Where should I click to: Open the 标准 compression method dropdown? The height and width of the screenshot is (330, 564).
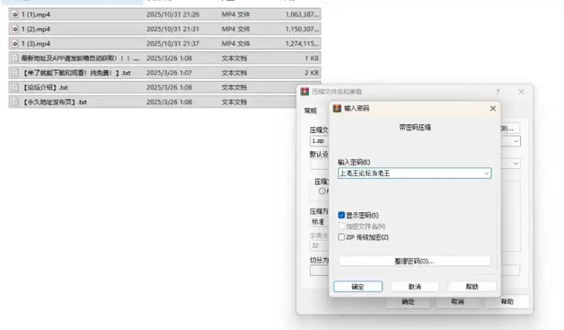click(320, 222)
